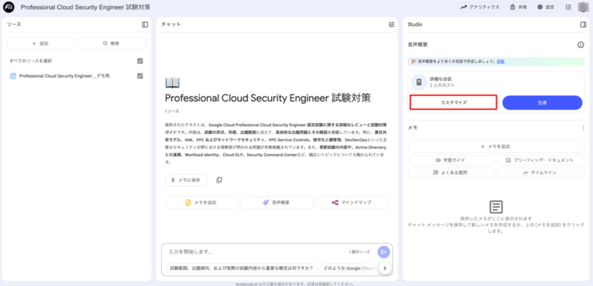The image size is (593, 286).
Task: Open chat configuration sliders icon
Action: point(391,24)
